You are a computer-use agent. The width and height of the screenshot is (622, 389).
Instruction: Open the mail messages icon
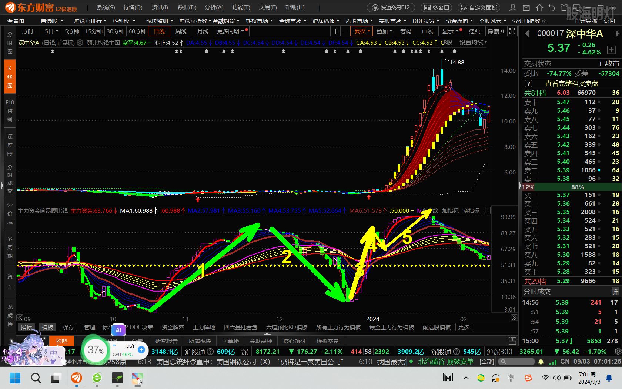tap(526, 7)
